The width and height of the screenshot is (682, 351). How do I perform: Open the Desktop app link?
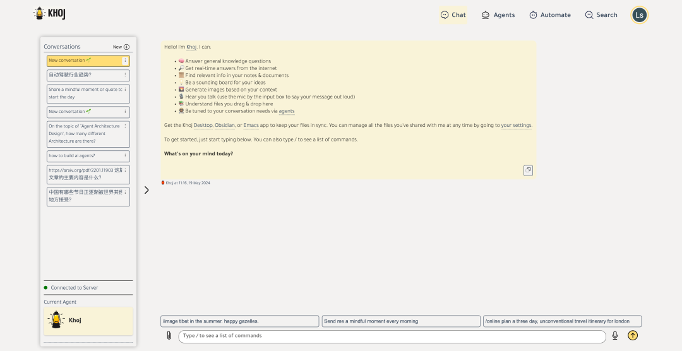coord(203,126)
